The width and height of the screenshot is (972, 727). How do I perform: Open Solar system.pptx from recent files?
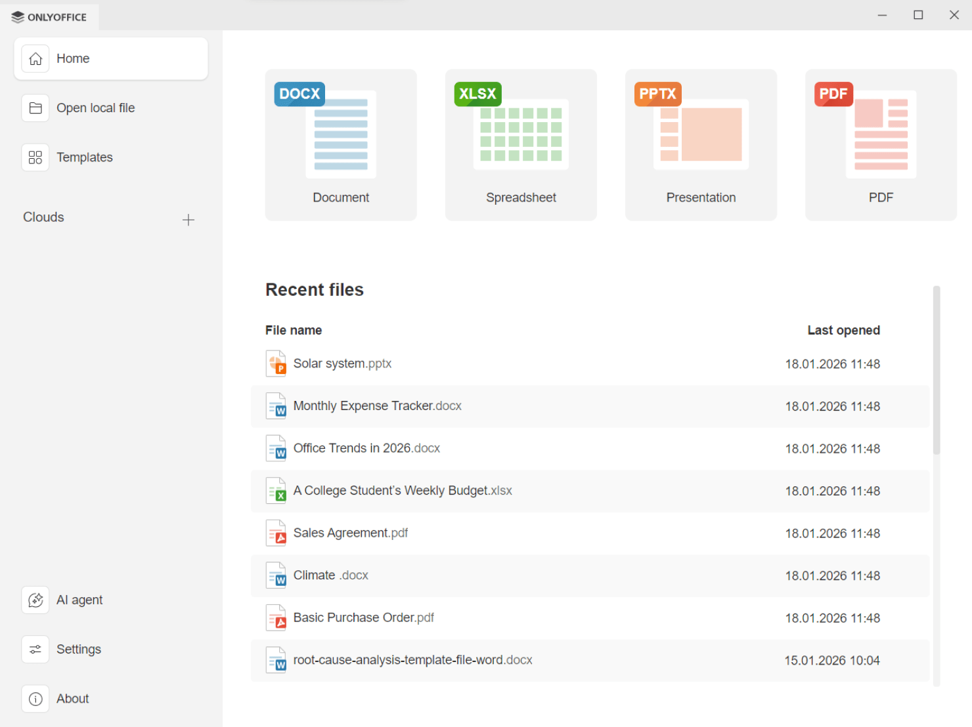pyautogui.click(x=342, y=363)
